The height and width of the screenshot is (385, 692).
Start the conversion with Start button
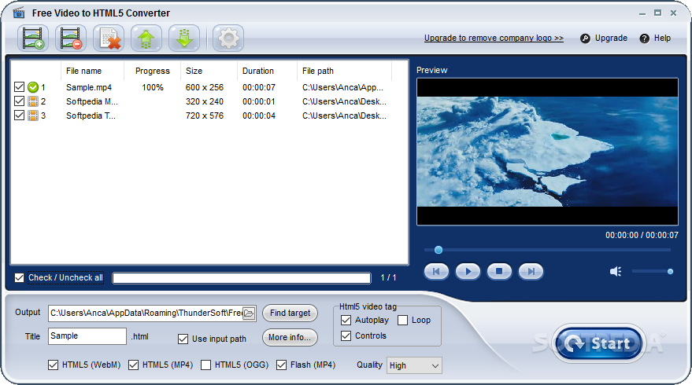click(x=598, y=343)
